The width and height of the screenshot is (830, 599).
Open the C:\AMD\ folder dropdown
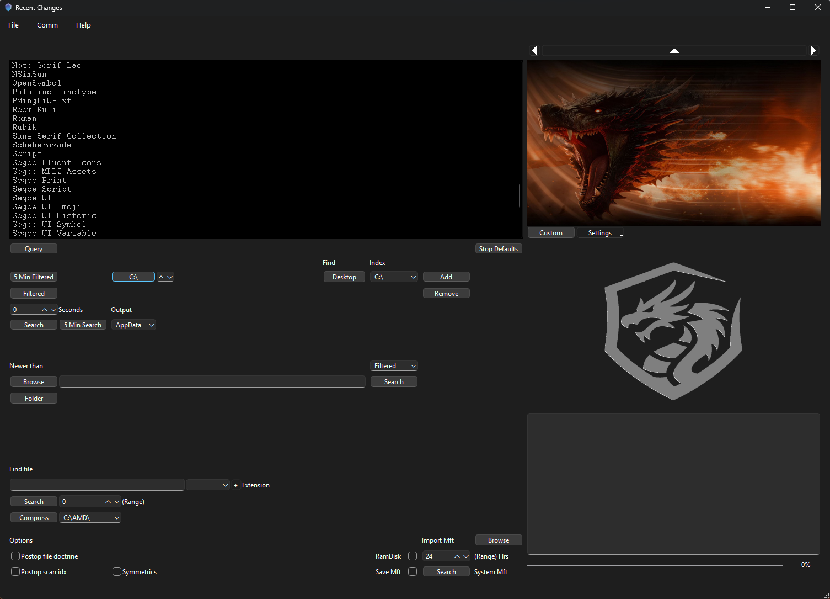point(90,518)
